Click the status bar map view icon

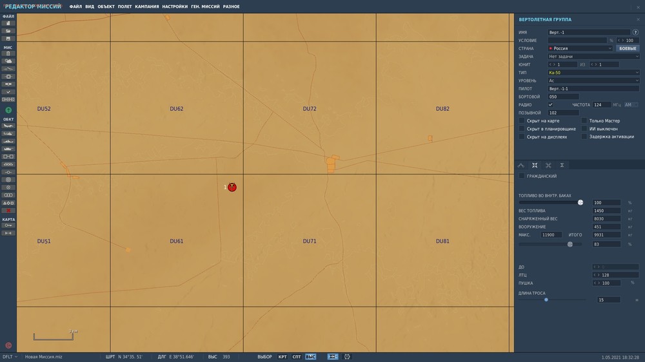click(332, 357)
